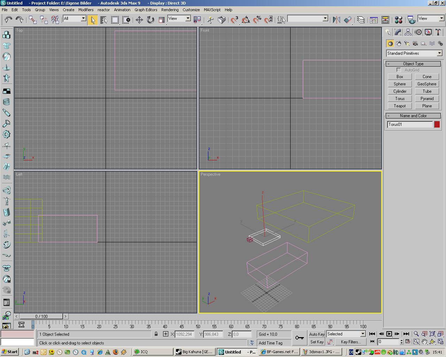Screen dimensions: 446x357
Task: Switch to the Modify command panel
Action: tap(398, 32)
